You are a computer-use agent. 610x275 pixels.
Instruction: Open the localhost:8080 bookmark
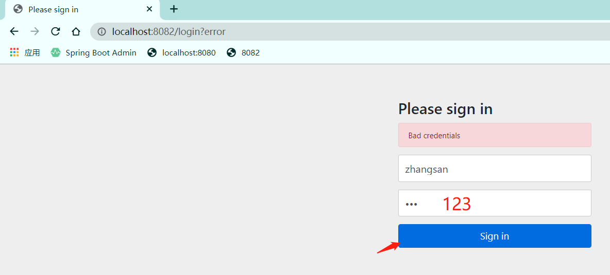181,53
